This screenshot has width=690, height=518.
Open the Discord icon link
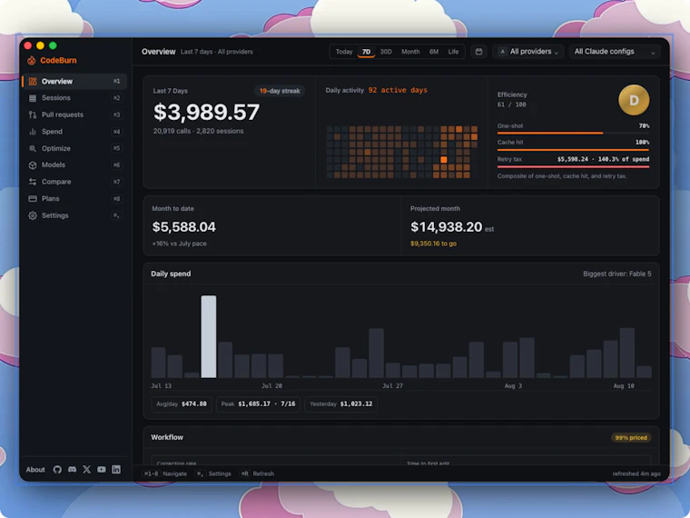coord(72,470)
